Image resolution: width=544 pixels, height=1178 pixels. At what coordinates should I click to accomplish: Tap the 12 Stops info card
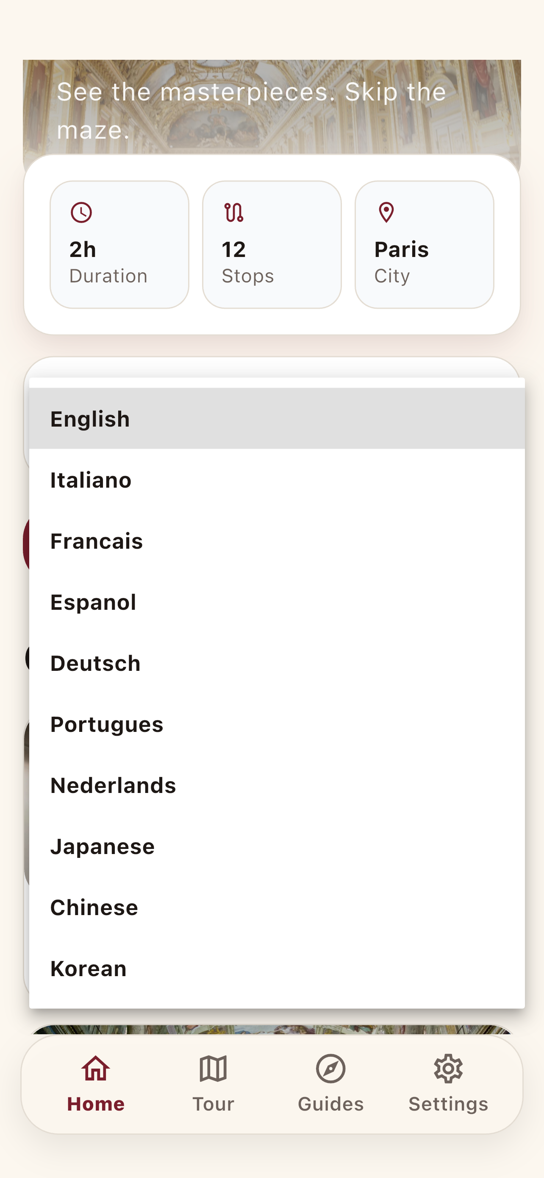[x=272, y=245]
